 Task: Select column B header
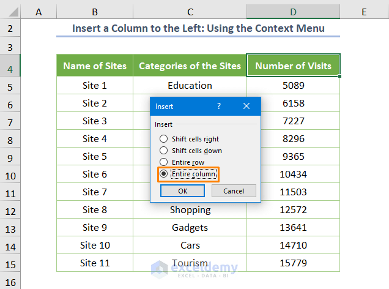pyautogui.click(x=95, y=11)
